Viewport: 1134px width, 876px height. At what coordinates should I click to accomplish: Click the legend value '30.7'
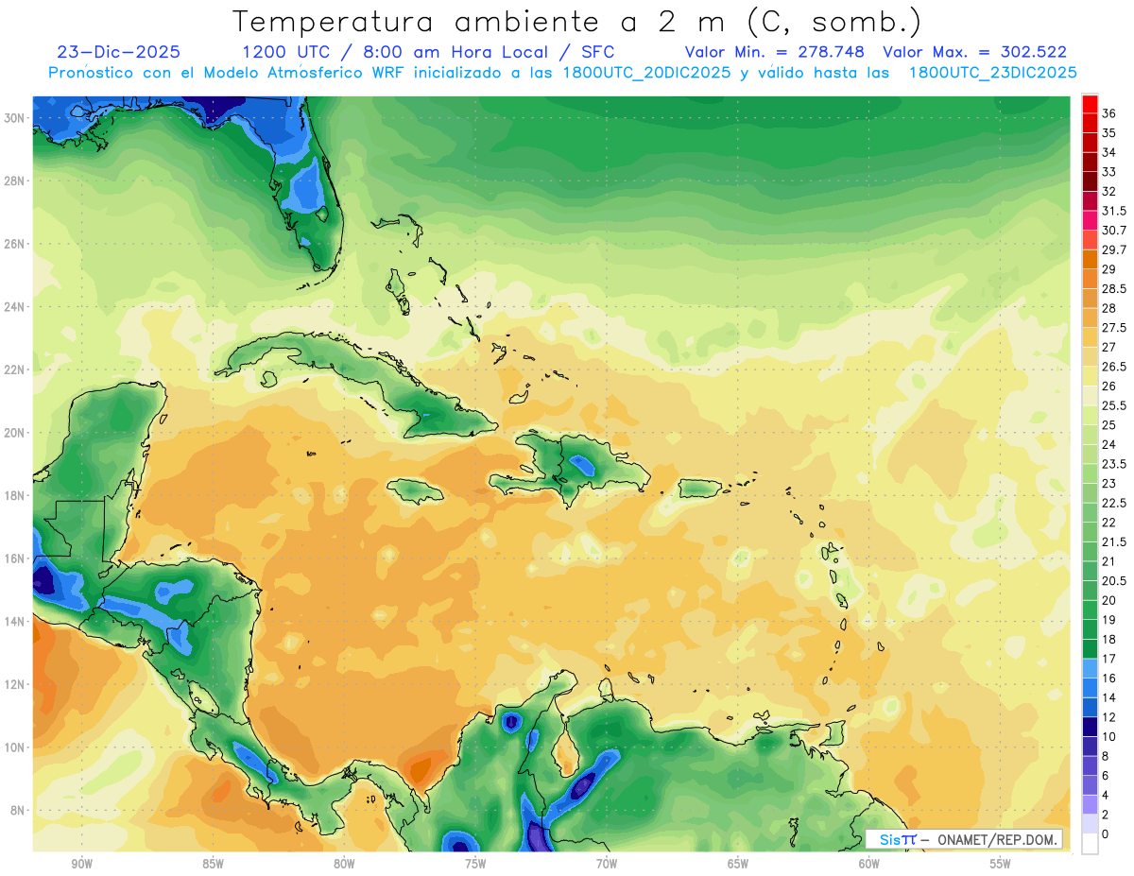[x=1114, y=231]
